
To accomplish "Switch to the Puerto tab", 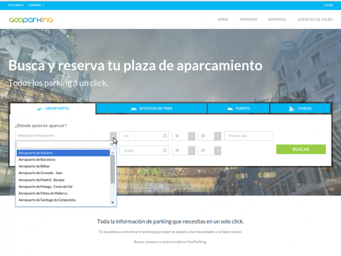I will [238, 108].
